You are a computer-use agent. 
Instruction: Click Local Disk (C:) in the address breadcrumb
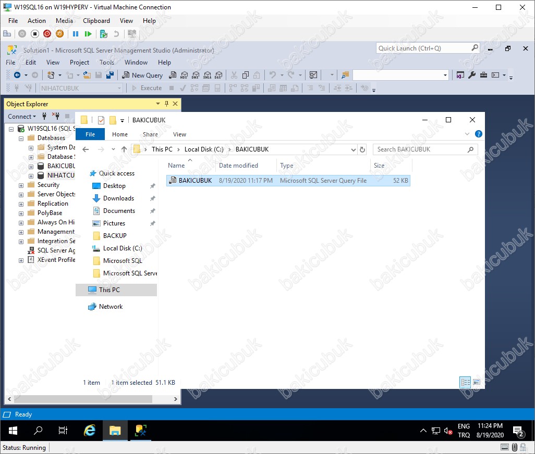point(204,149)
